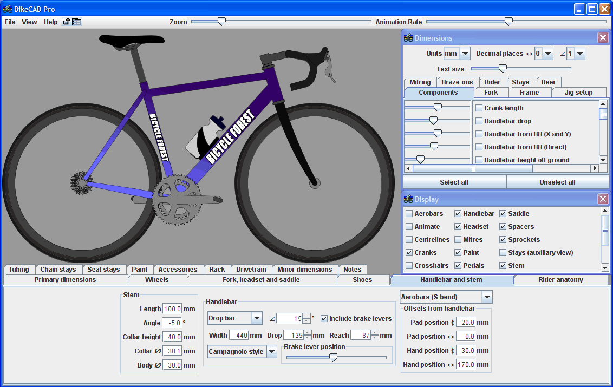The height and width of the screenshot is (387, 613).
Task: Increase handlebar Reach with stepper
Action: (x=375, y=333)
